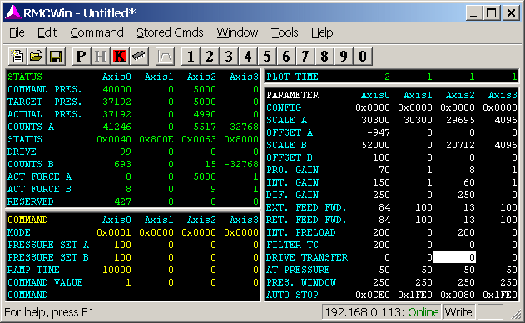Open a file with the folder icon

pos(37,57)
